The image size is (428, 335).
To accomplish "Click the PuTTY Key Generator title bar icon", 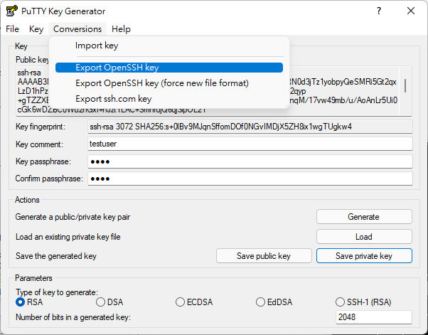I will (x=12, y=11).
